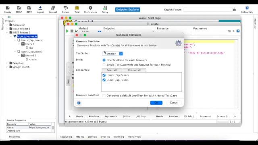The height and width of the screenshot is (145, 258).
Task: Click the Properties button at bottom left
Action: [x=15, y=137]
